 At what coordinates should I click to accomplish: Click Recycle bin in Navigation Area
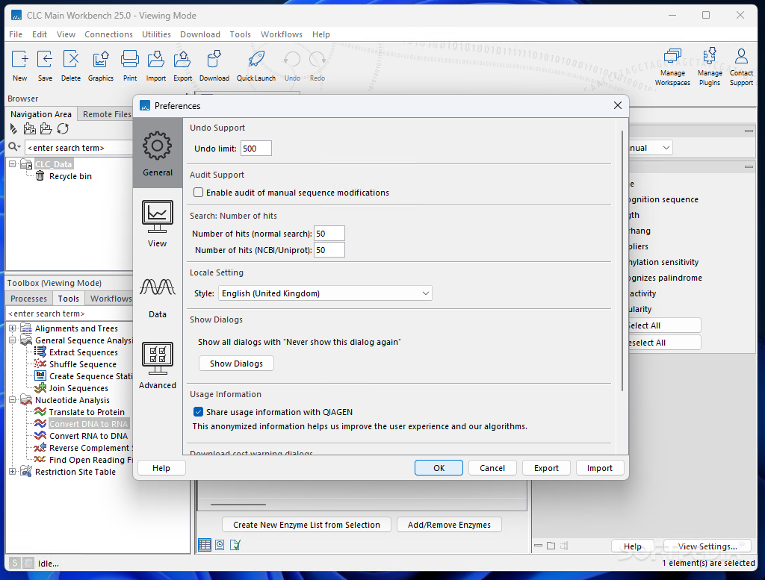tap(70, 176)
